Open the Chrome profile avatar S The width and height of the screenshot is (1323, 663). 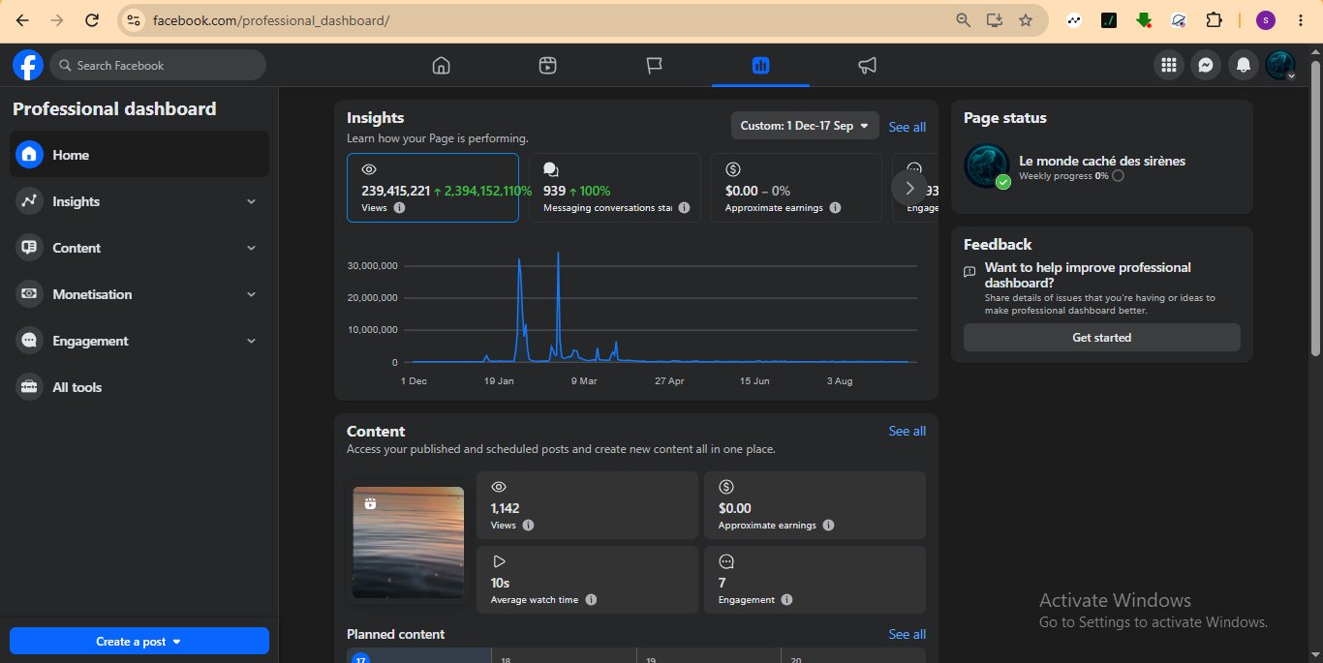pyautogui.click(x=1265, y=19)
